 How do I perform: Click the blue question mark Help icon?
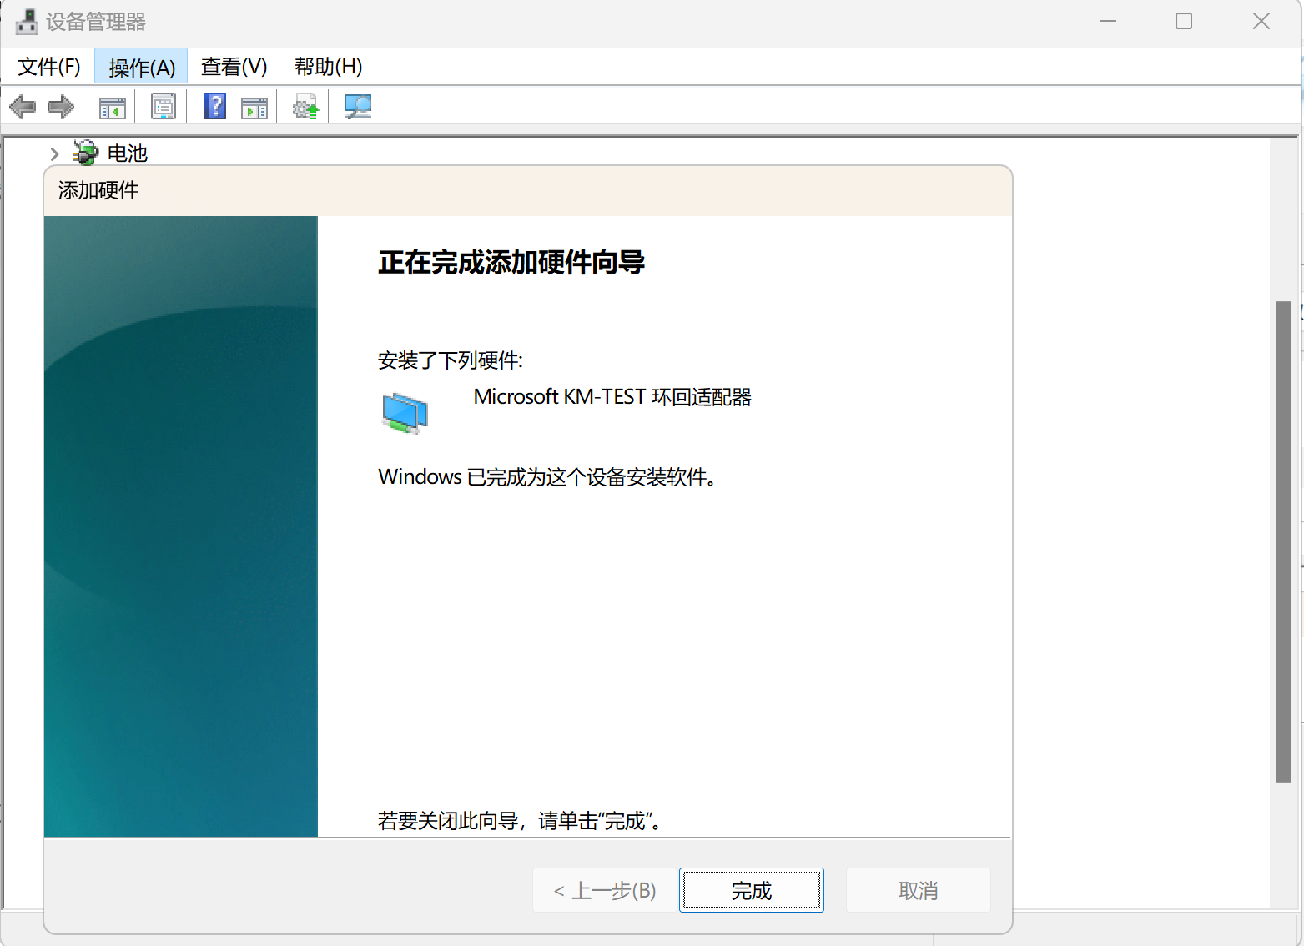coord(215,106)
